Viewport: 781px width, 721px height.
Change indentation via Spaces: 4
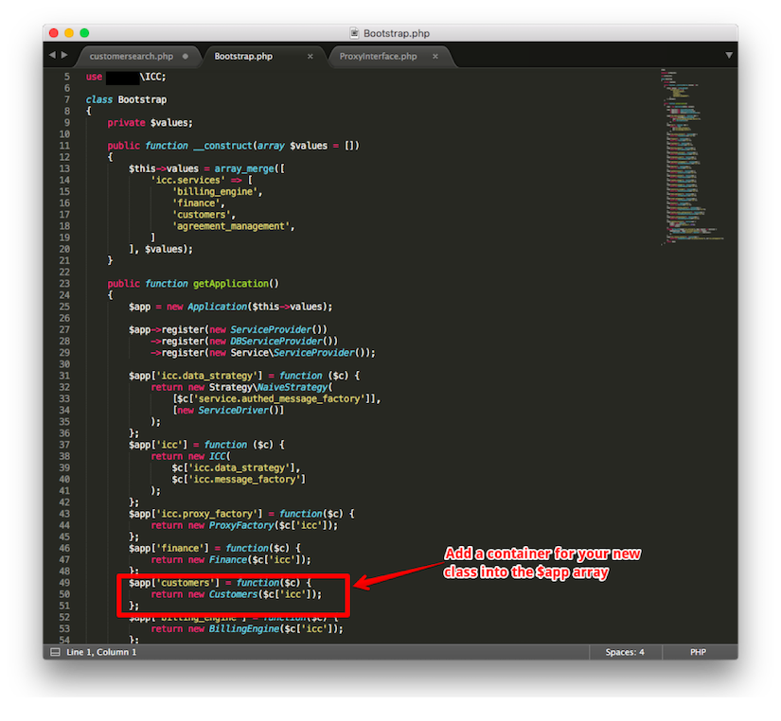625,652
